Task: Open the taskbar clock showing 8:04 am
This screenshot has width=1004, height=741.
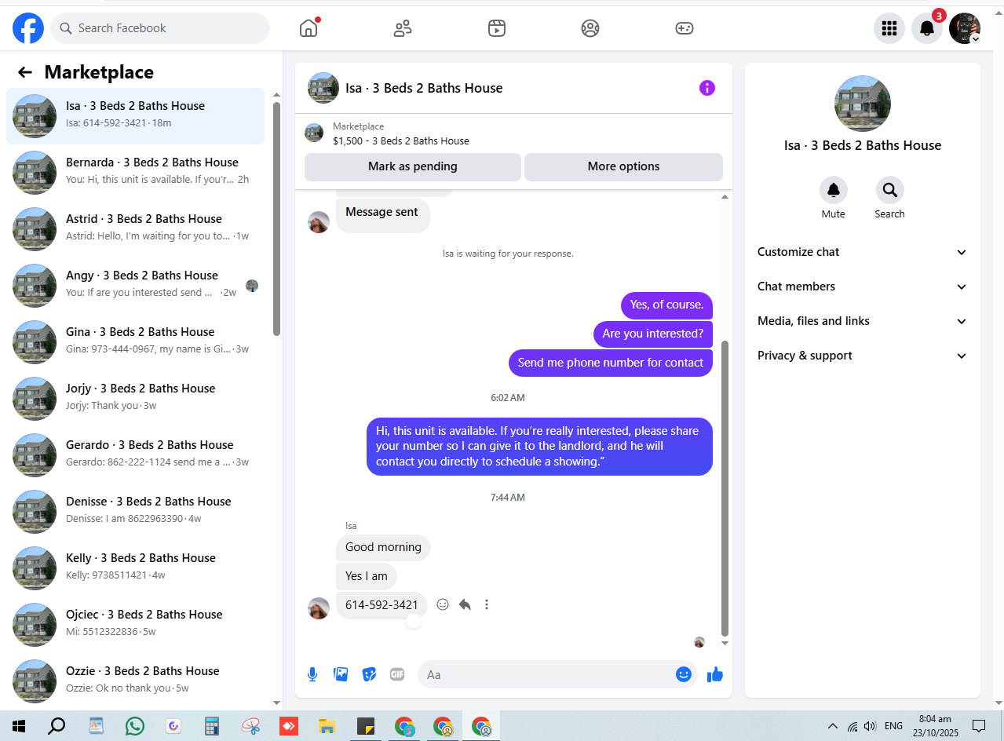Action: pos(936,726)
